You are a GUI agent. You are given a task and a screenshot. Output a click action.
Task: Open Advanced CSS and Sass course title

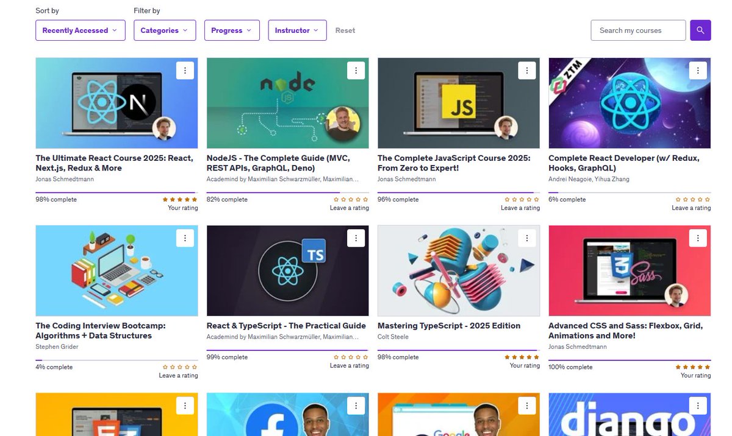point(625,331)
